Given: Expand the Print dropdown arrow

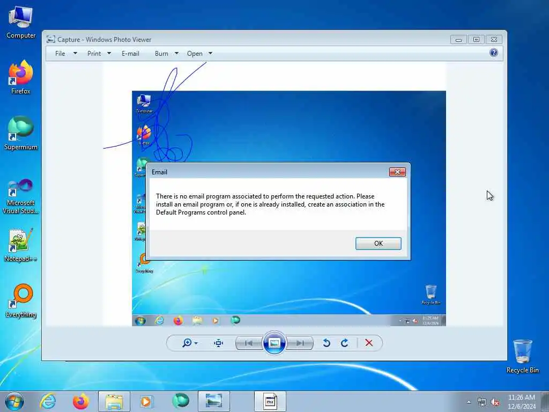Looking at the screenshot, I should click(109, 53).
